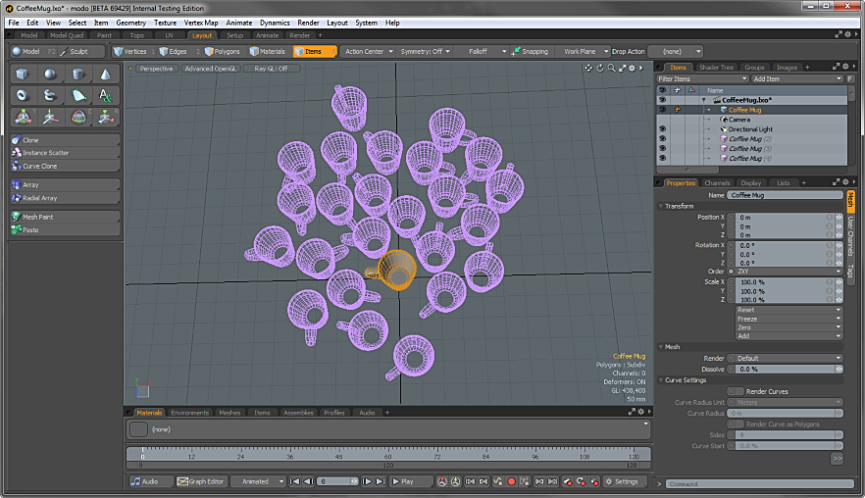Enable Render Curve as Polygons checkbox
Screen dimensions: 865x498
point(736,424)
